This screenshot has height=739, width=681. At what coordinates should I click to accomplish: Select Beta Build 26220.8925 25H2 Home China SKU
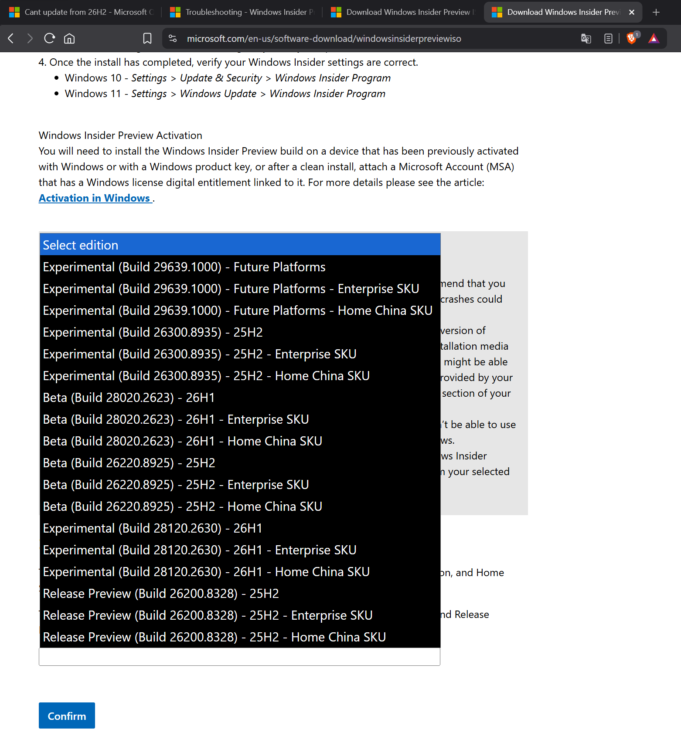(240, 506)
